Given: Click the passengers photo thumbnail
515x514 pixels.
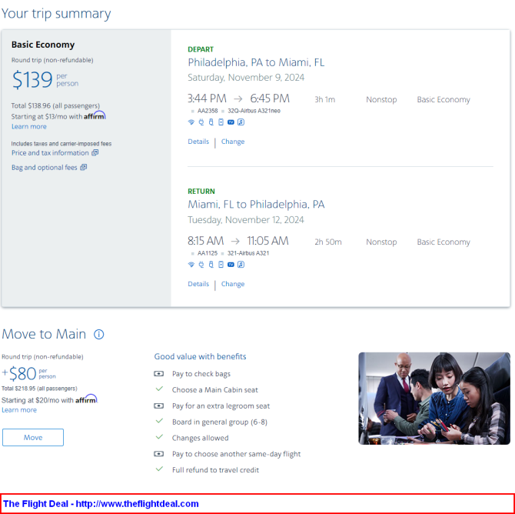Looking at the screenshot, I should tap(434, 399).
